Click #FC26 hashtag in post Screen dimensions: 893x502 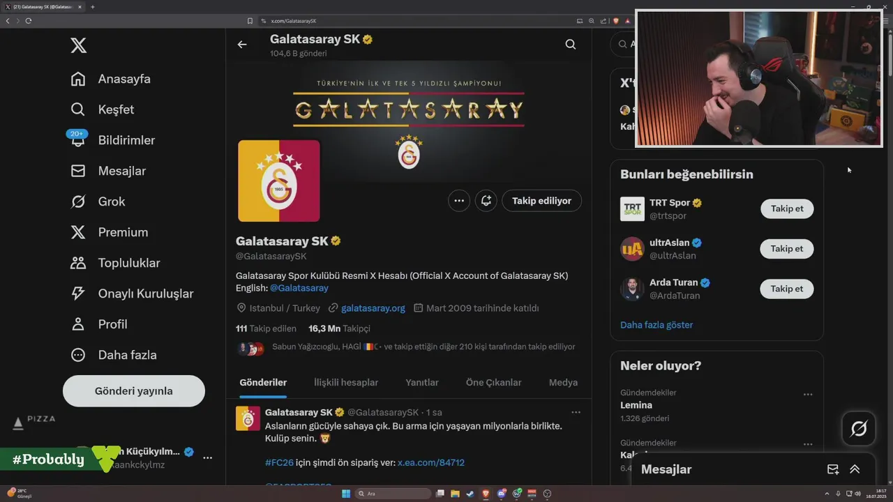tap(278, 462)
